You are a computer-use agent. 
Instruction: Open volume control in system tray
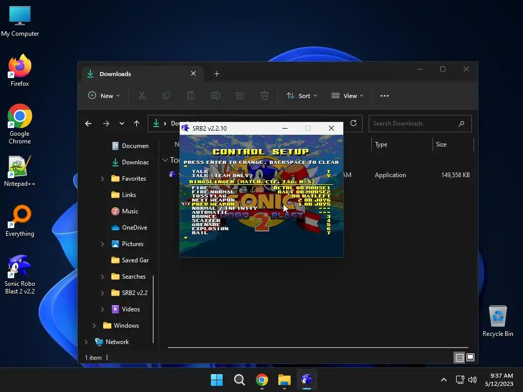(x=472, y=380)
